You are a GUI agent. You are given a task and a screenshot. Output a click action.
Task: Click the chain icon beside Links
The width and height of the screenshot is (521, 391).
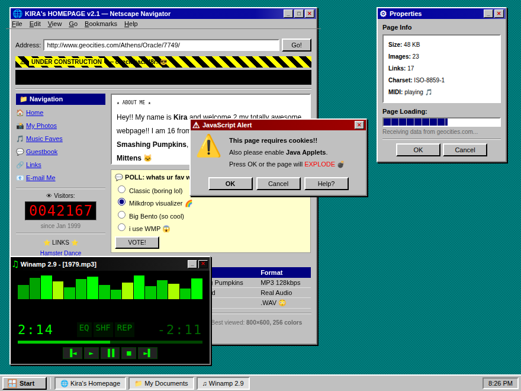[x=20, y=165]
